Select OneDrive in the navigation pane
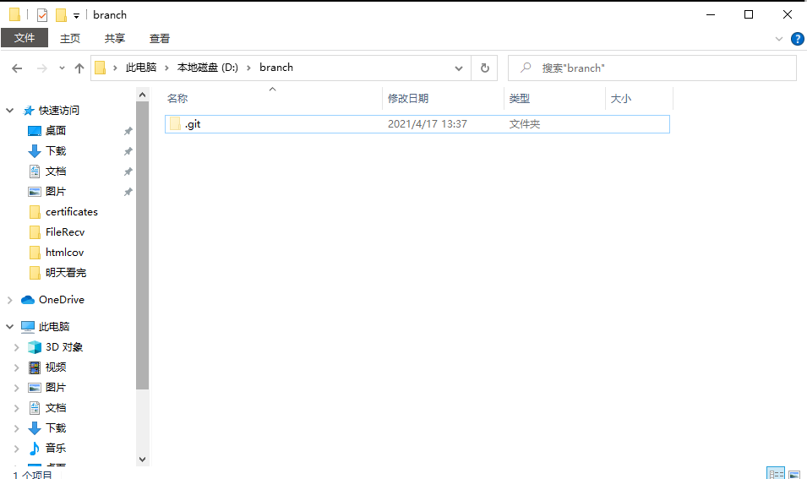 tap(61, 299)
